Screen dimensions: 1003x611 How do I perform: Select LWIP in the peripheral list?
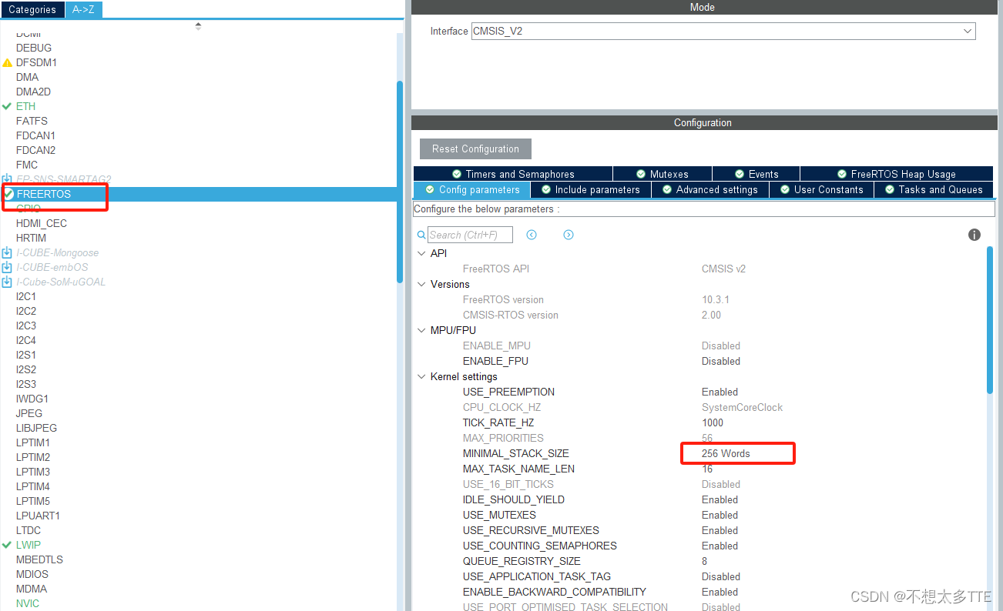(x=27, y=545)
